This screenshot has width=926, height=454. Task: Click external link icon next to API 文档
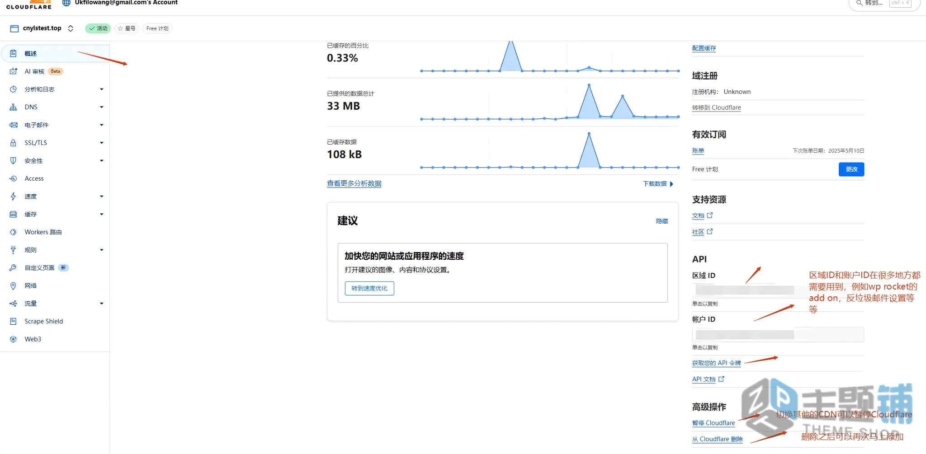coord(721,379)
